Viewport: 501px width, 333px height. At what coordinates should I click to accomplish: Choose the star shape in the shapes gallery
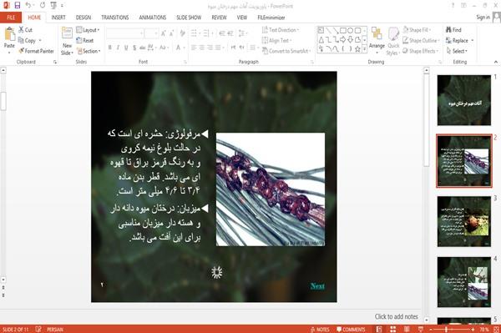pos(357,49)
